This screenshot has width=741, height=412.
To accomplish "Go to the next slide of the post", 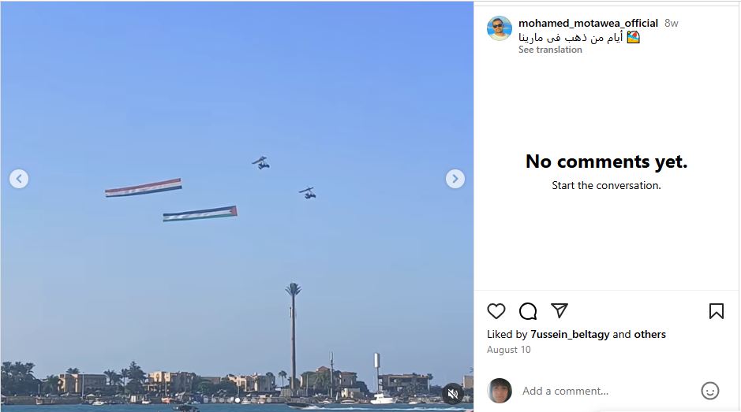I will (x=455, y=179).
